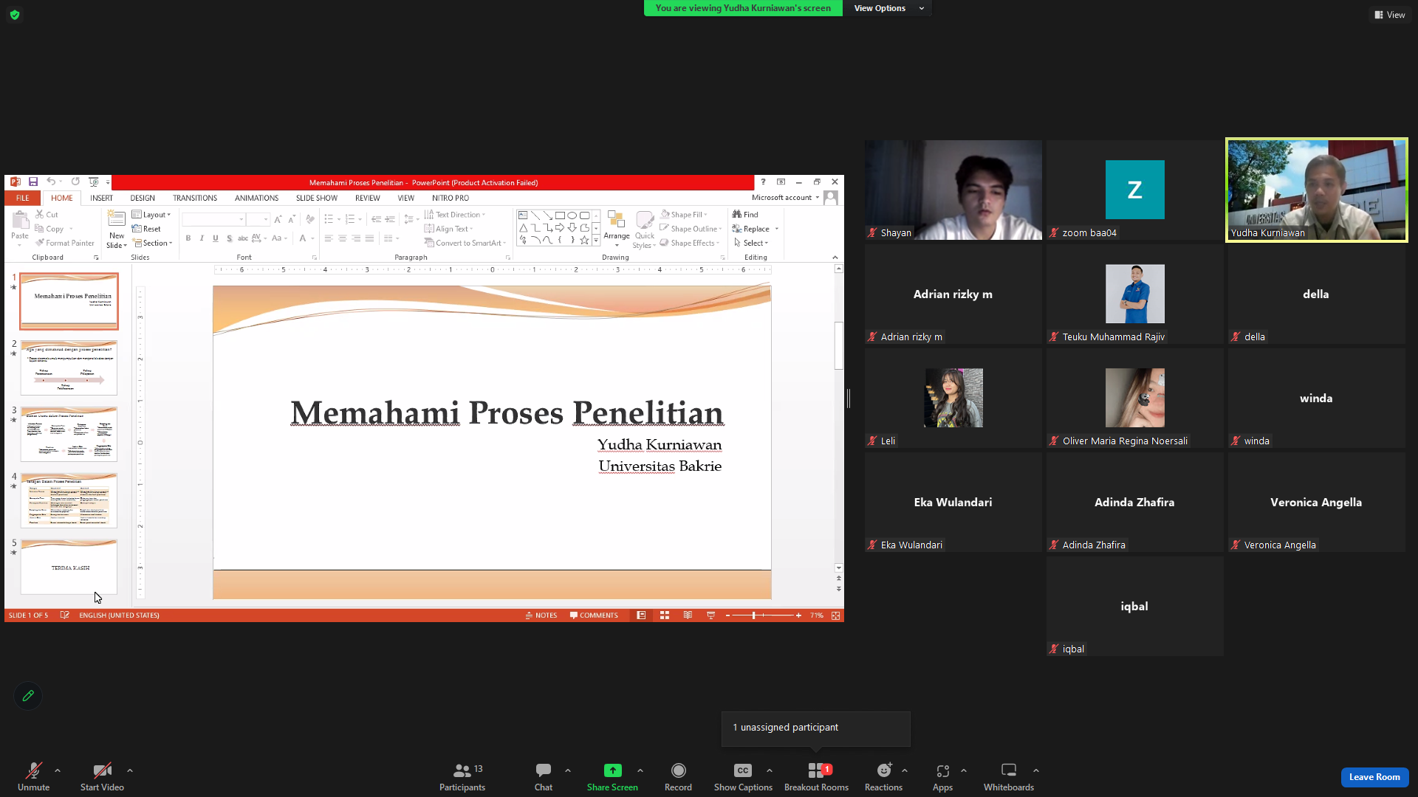Click Fit slide to window icon
Viewport: 1418px width, 797px height.
tap(836, 615)
